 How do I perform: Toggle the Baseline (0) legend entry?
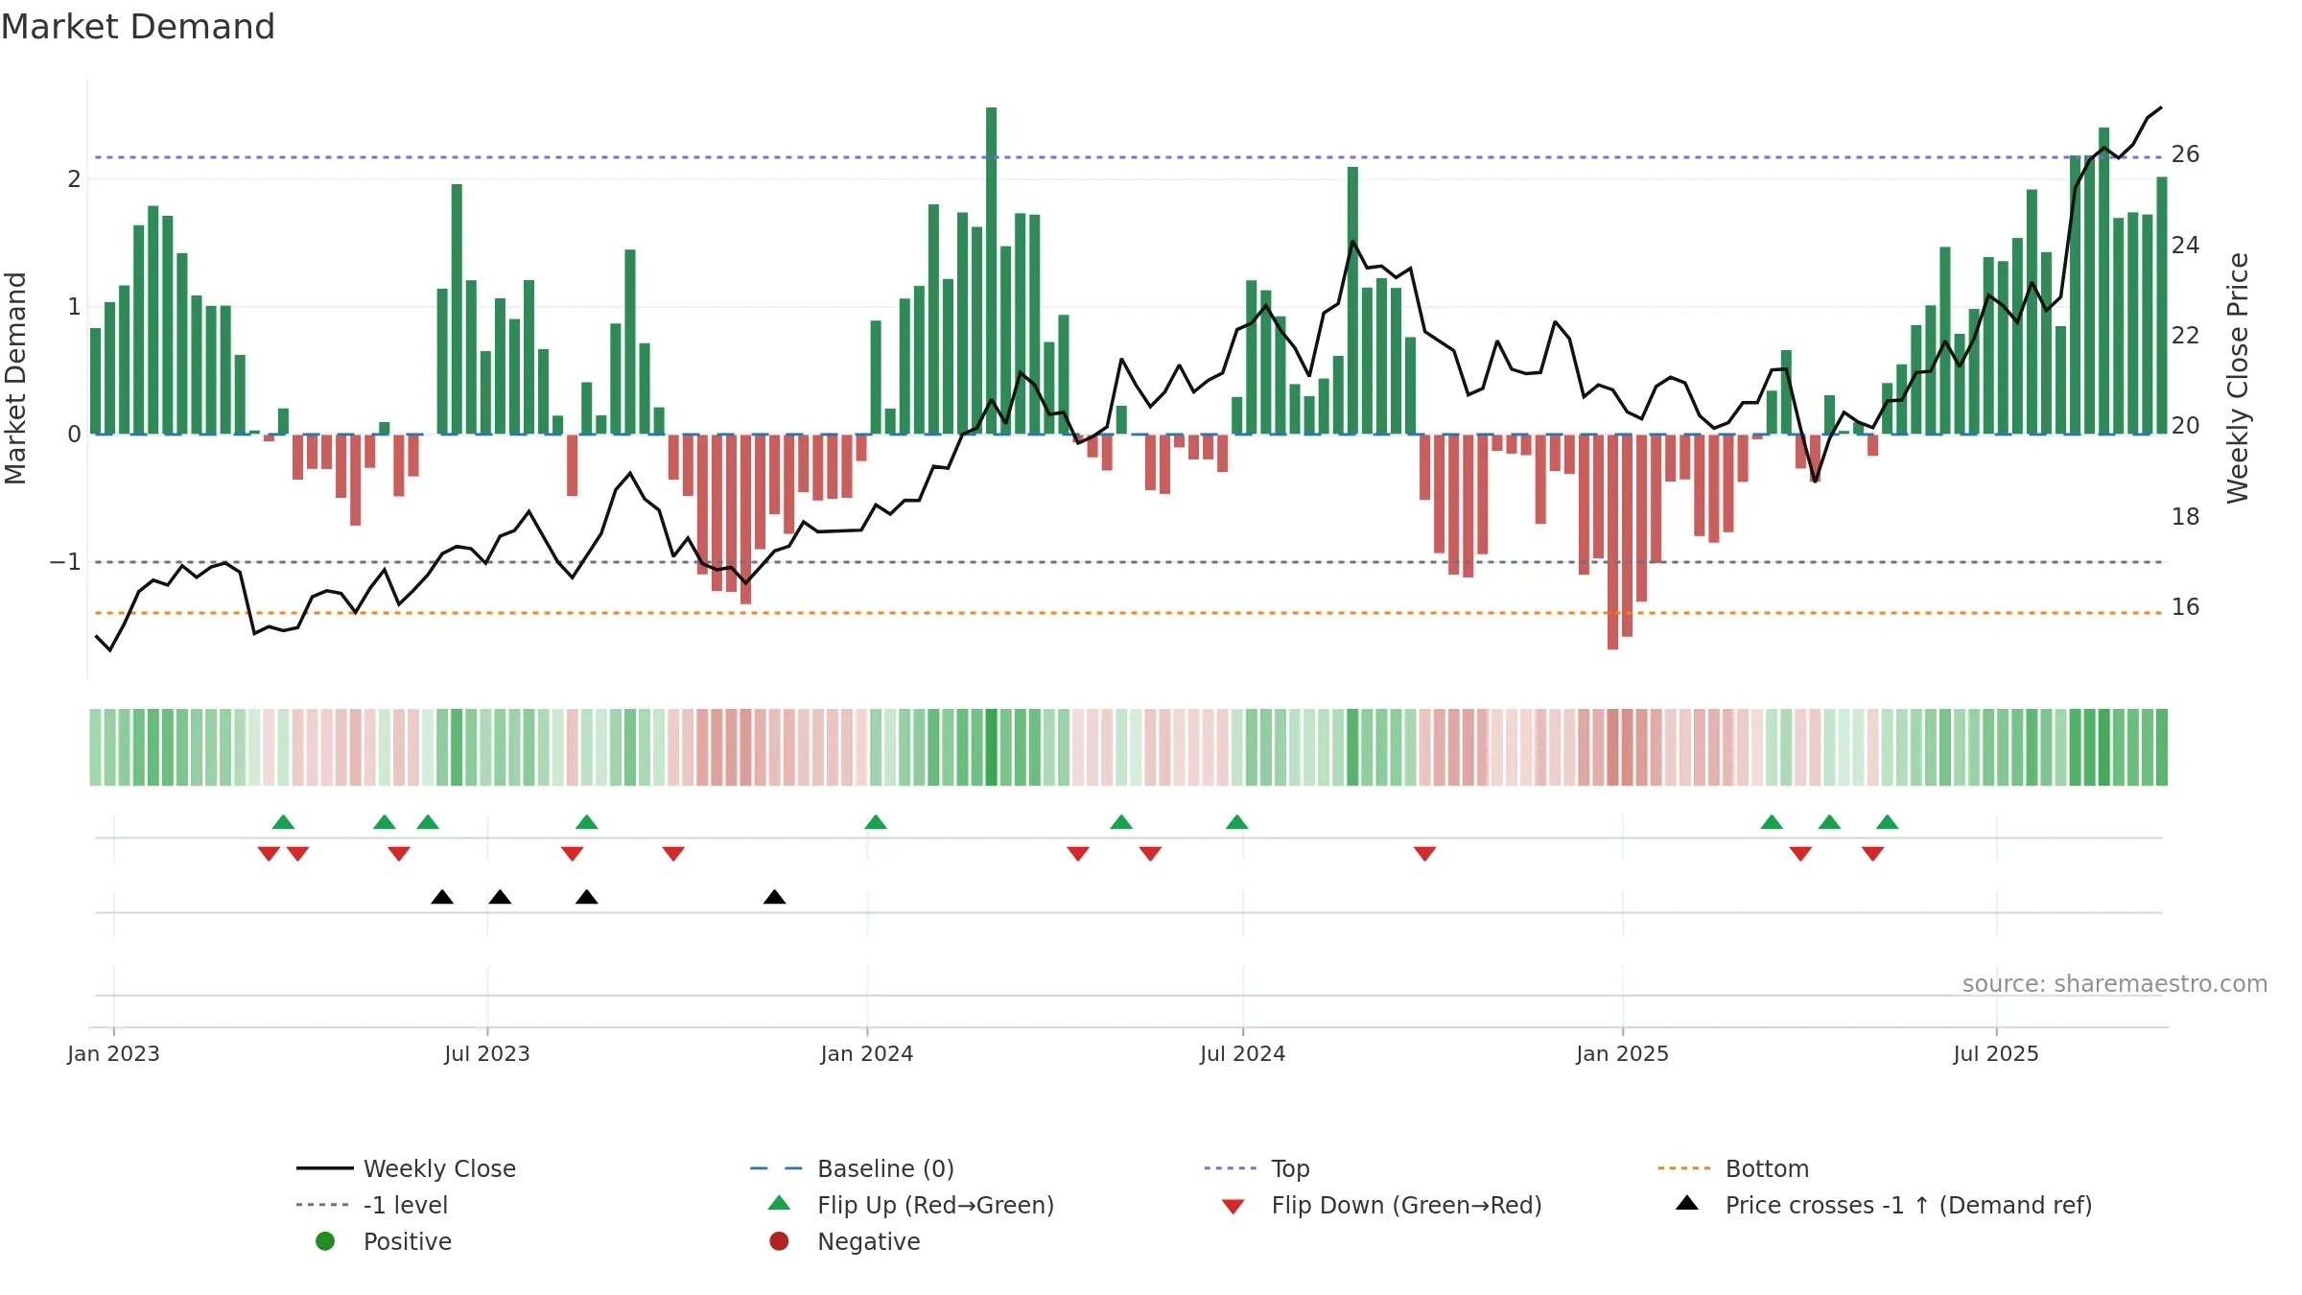coord(852,1168)
